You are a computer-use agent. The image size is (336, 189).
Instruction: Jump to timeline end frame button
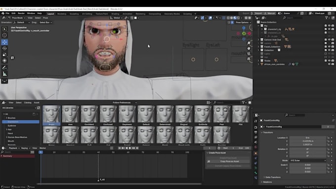(137, 148)
